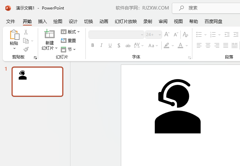The height and width of the screenshot is (166, 240).
Task: Select the Format Painter brush
Action: pyautogui.click(x=26, y=49)
